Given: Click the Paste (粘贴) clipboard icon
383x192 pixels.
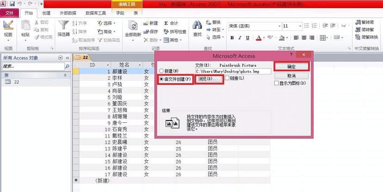Looking at the screenshot, I should (25, 25).
